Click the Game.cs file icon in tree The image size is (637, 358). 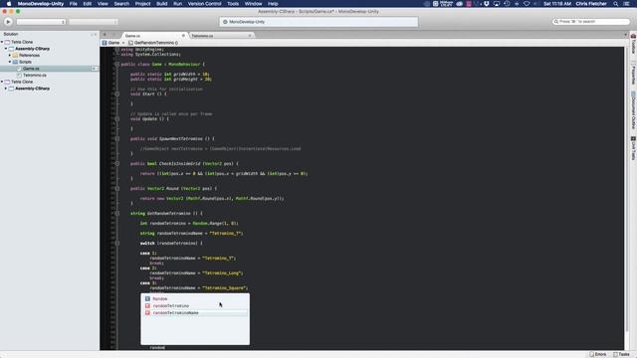[19, 69]
